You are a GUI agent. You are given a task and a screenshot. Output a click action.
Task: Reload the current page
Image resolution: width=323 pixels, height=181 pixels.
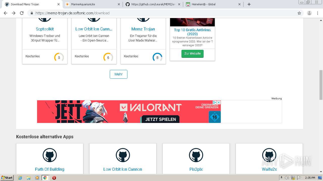[22, 13]
